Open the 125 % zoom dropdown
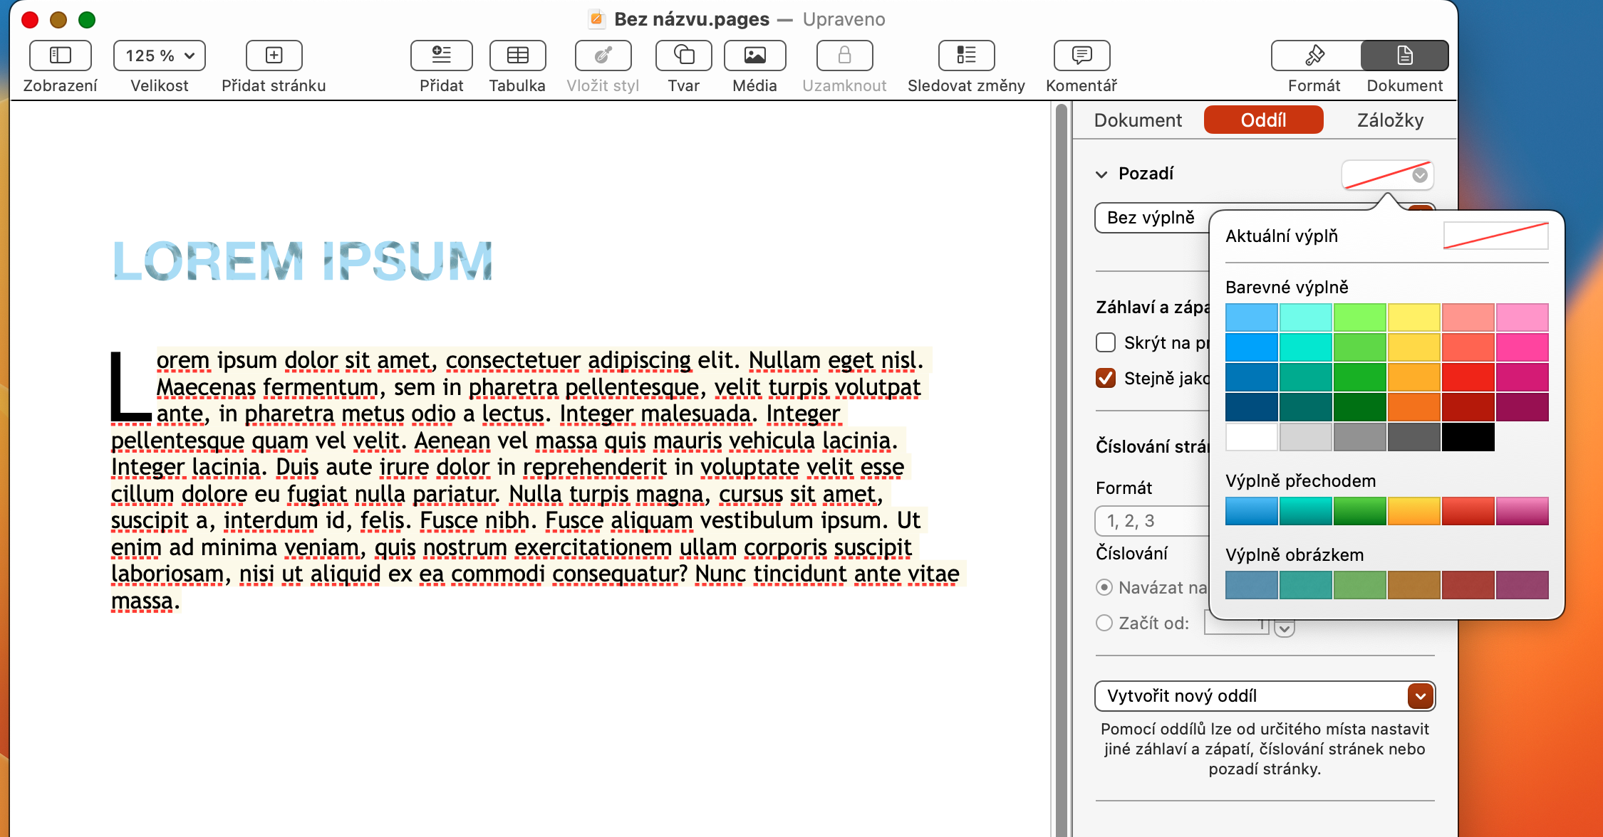The image size is (1603, 837). tap(160, 56)
